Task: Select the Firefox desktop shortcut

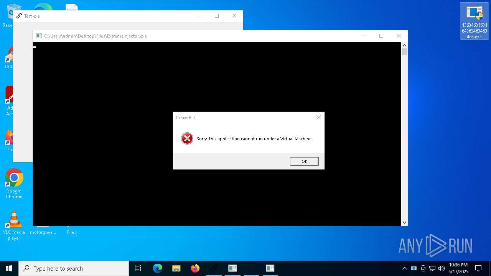Action: click(9, 141)
